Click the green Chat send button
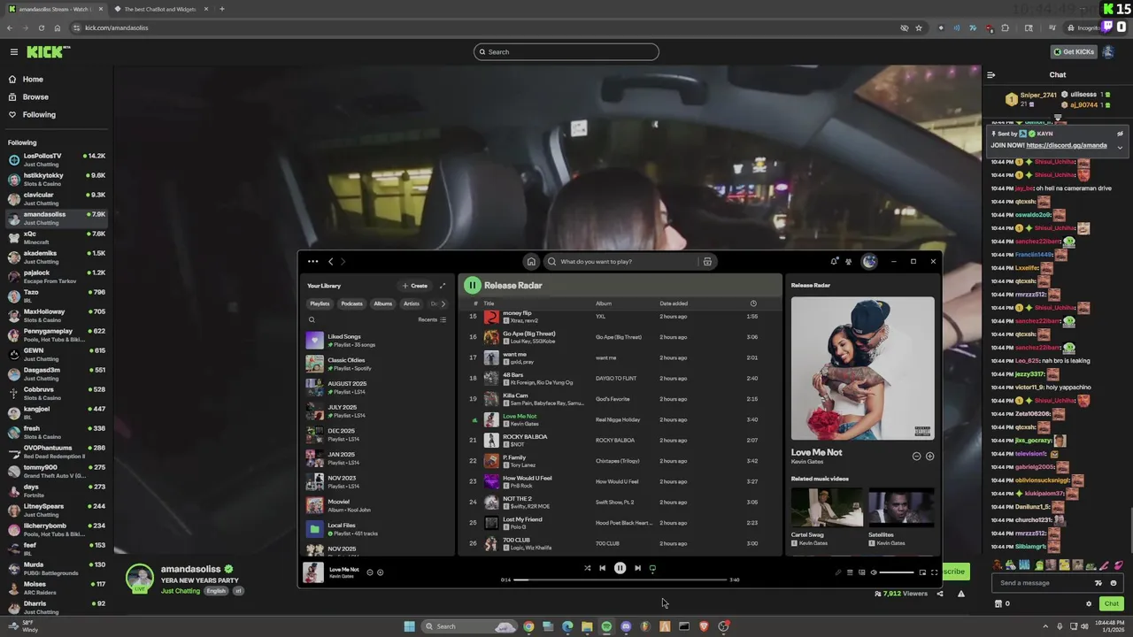The image size is (1133, 637). (1111, 603)
